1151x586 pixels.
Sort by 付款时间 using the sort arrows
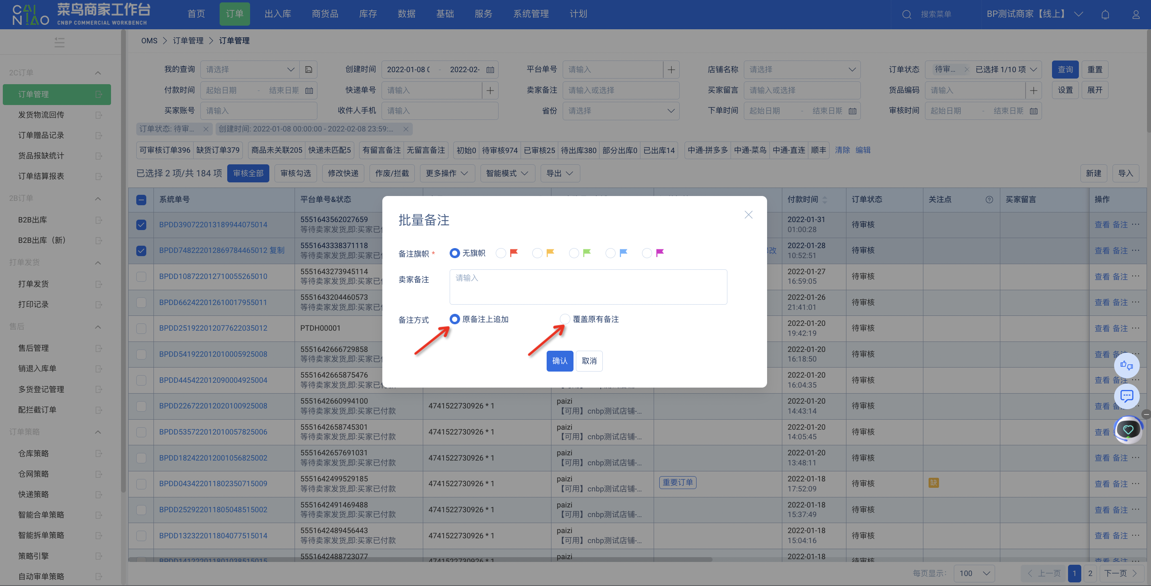pyautogui.click(x=825, y=199)
